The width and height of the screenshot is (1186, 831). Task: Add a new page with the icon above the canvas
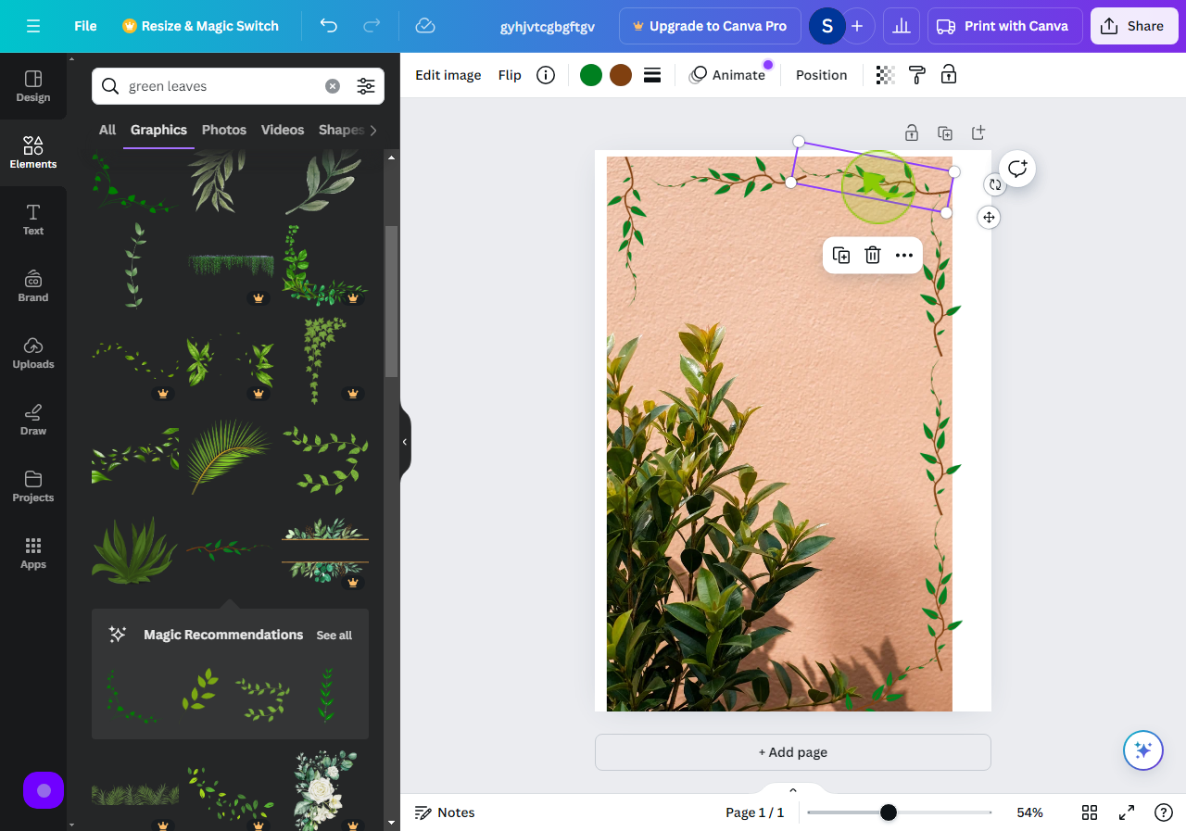click(x=978, y=132)
